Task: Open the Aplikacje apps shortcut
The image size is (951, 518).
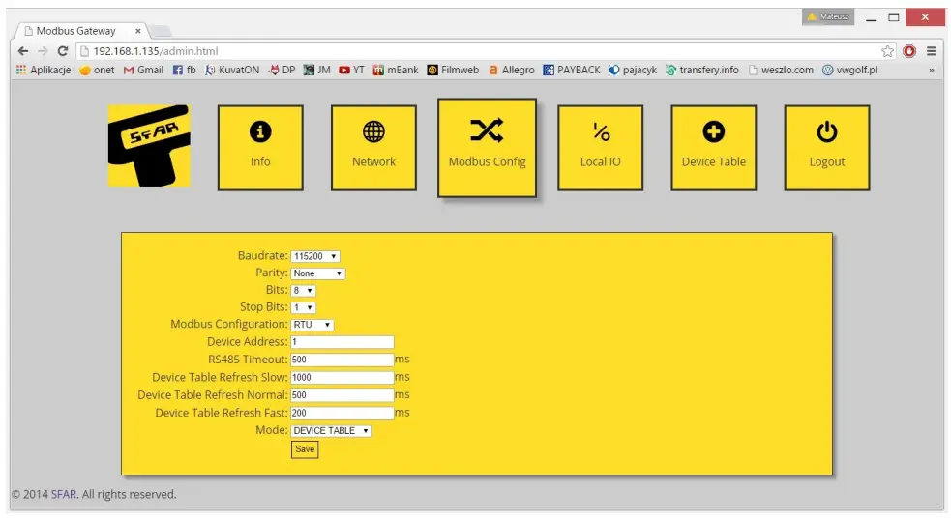Action: pos(44,70)
